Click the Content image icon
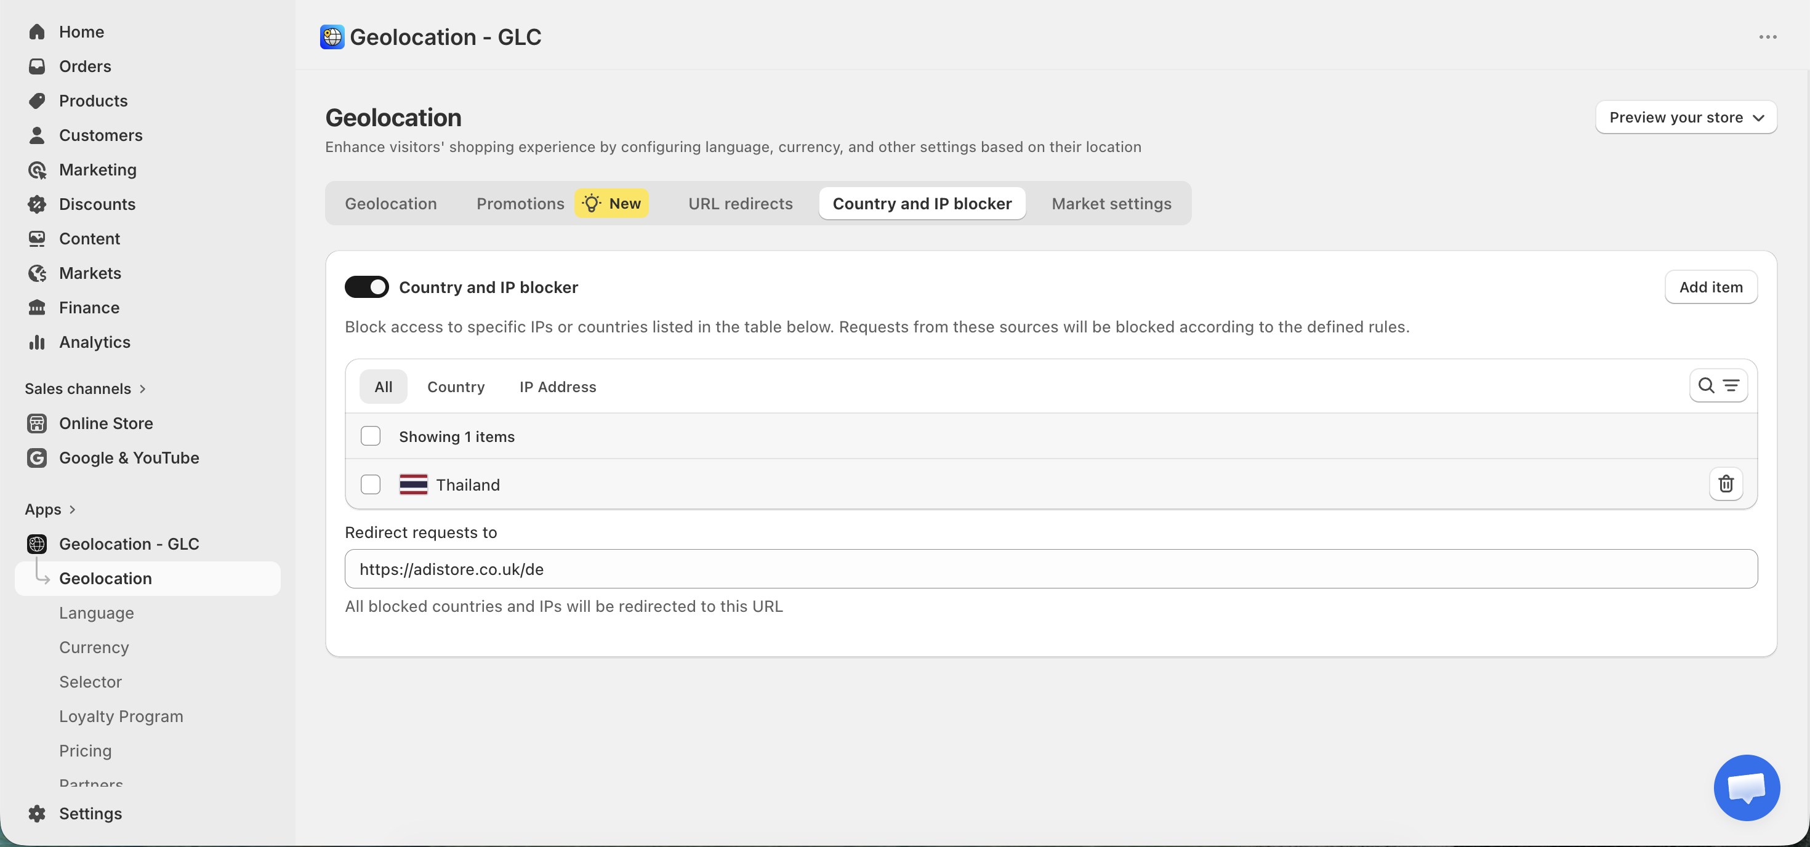Screen dimensions: 1810x847 point(36,238)
